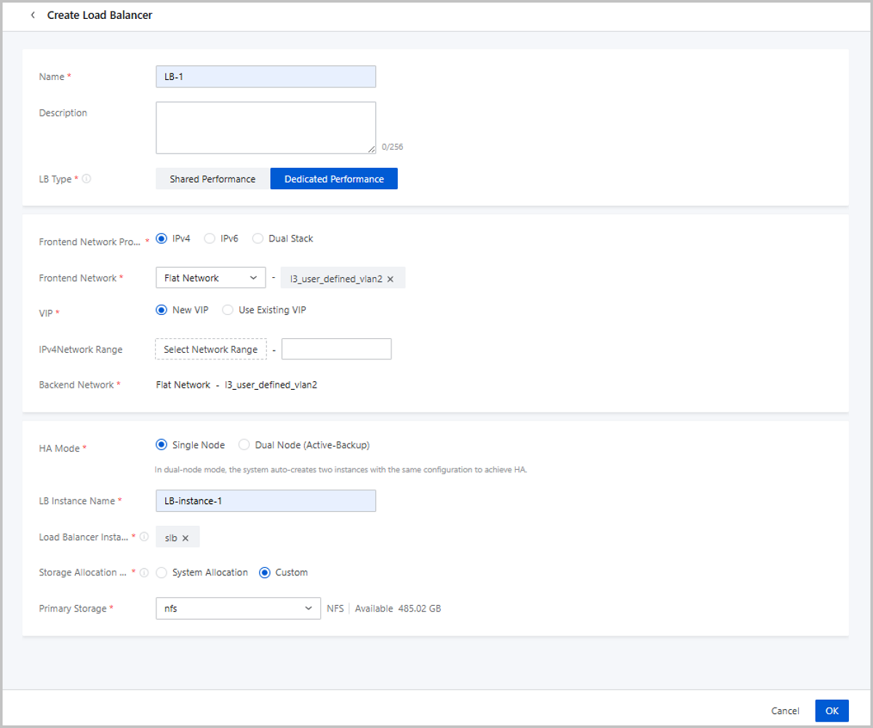This screenshot has width=873, height=728.
Task: Choose System Allocation for storage
Action: point(162,573)
